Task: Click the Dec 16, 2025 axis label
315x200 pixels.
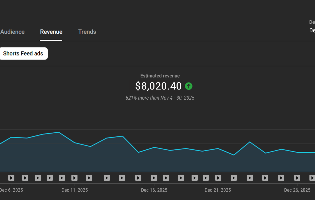Action: pyautogui.click(x=154, y=190)
